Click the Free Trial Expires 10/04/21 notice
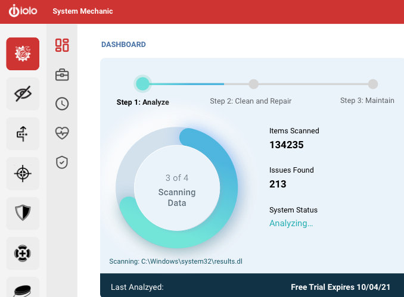 341,287
